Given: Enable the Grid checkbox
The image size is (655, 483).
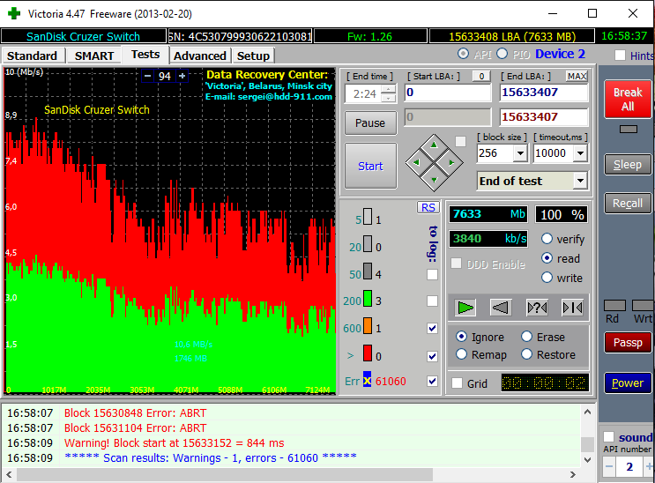Looking at the screenshot, I should 457,383.
